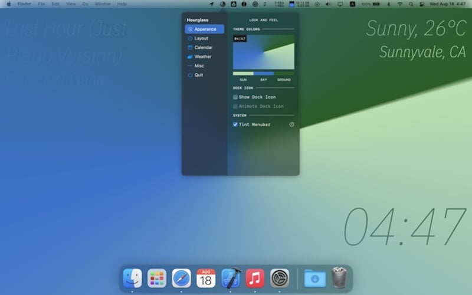Open Finder from the Dock
This screenshot has height=295, width=472.
pyautogui.click(x=132, y=278)
